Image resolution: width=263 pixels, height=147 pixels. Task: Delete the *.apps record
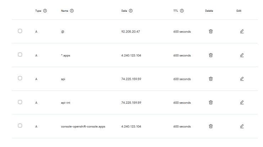coord(211,55)
